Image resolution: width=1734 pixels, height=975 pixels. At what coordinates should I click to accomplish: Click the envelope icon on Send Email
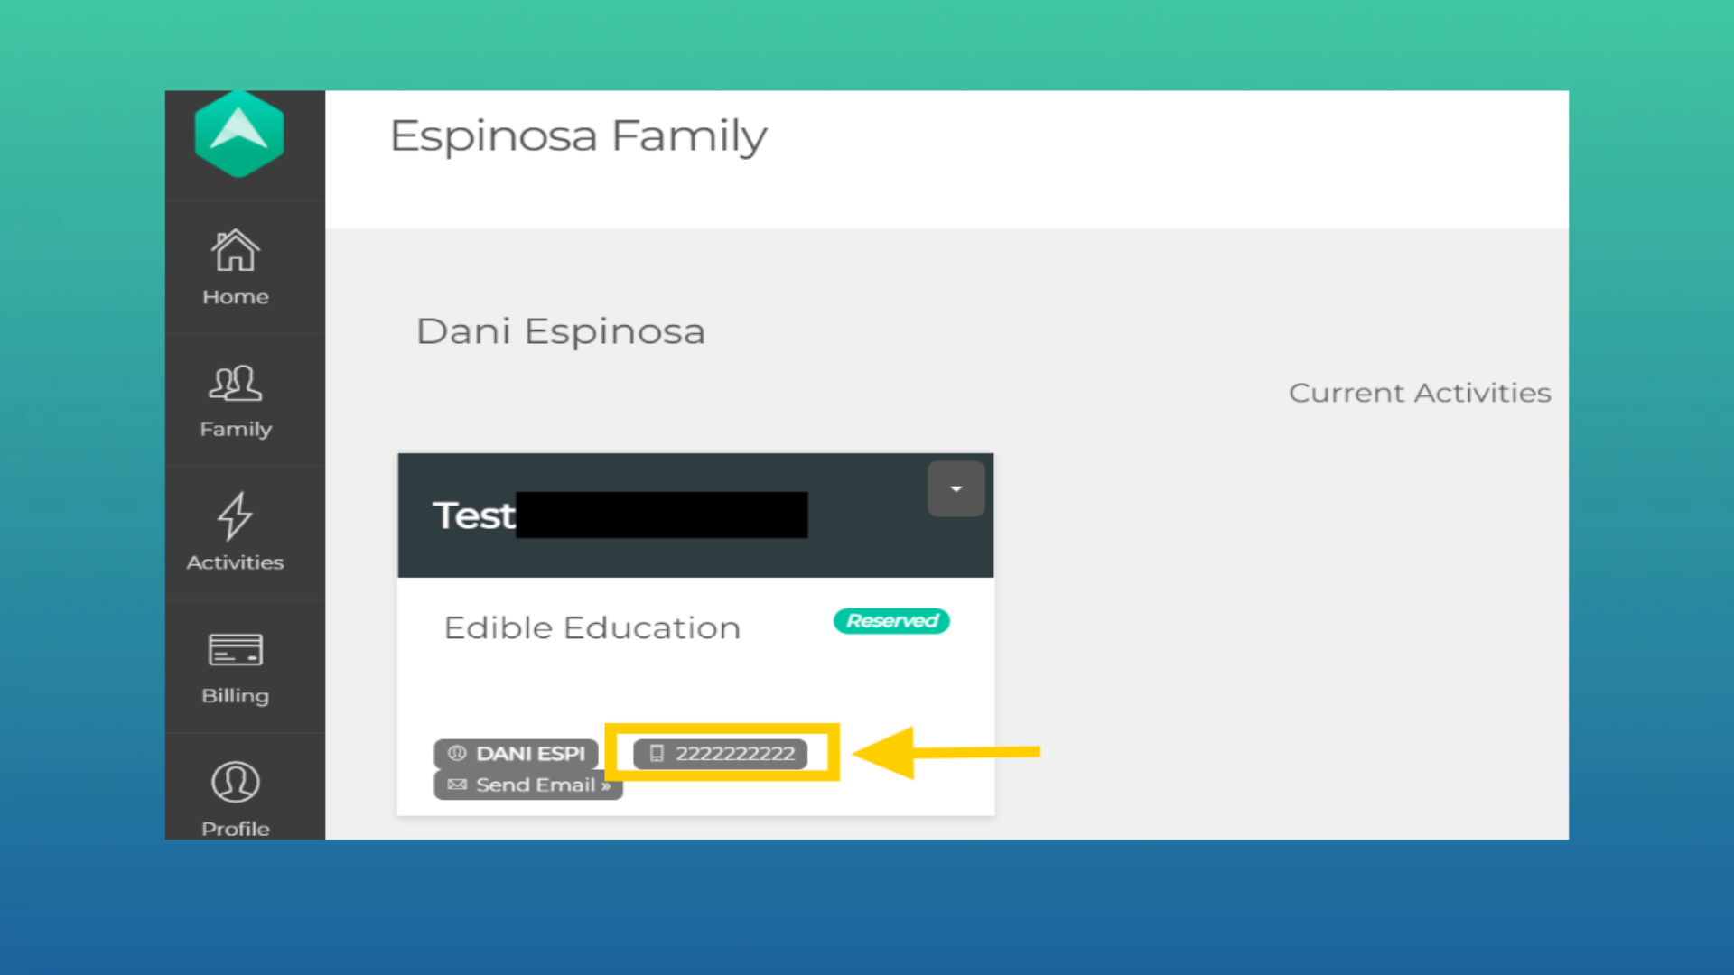(x=457, y=785)
